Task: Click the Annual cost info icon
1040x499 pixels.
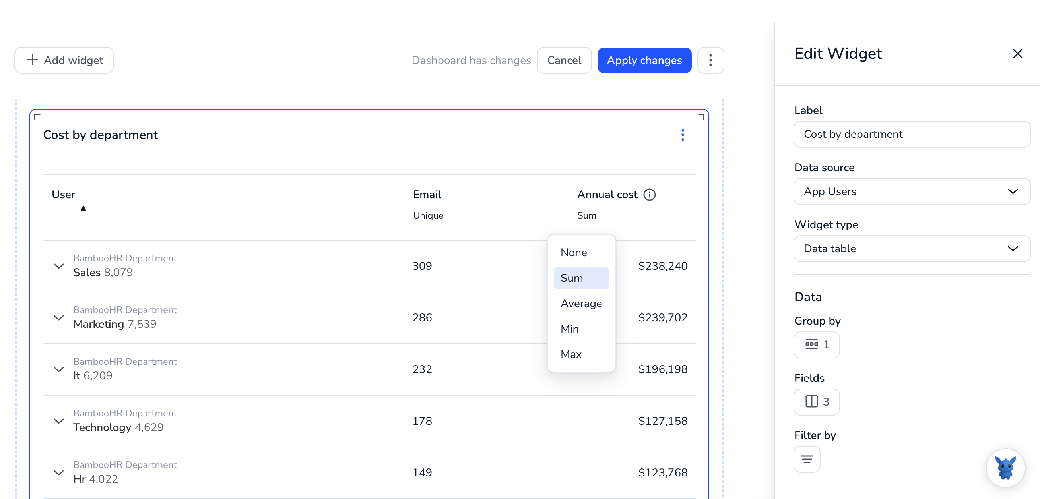Action: (x=649, y=195)
